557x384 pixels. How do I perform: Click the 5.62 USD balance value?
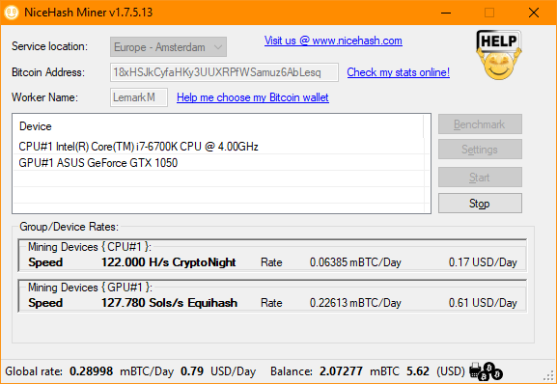pos(418,371)
